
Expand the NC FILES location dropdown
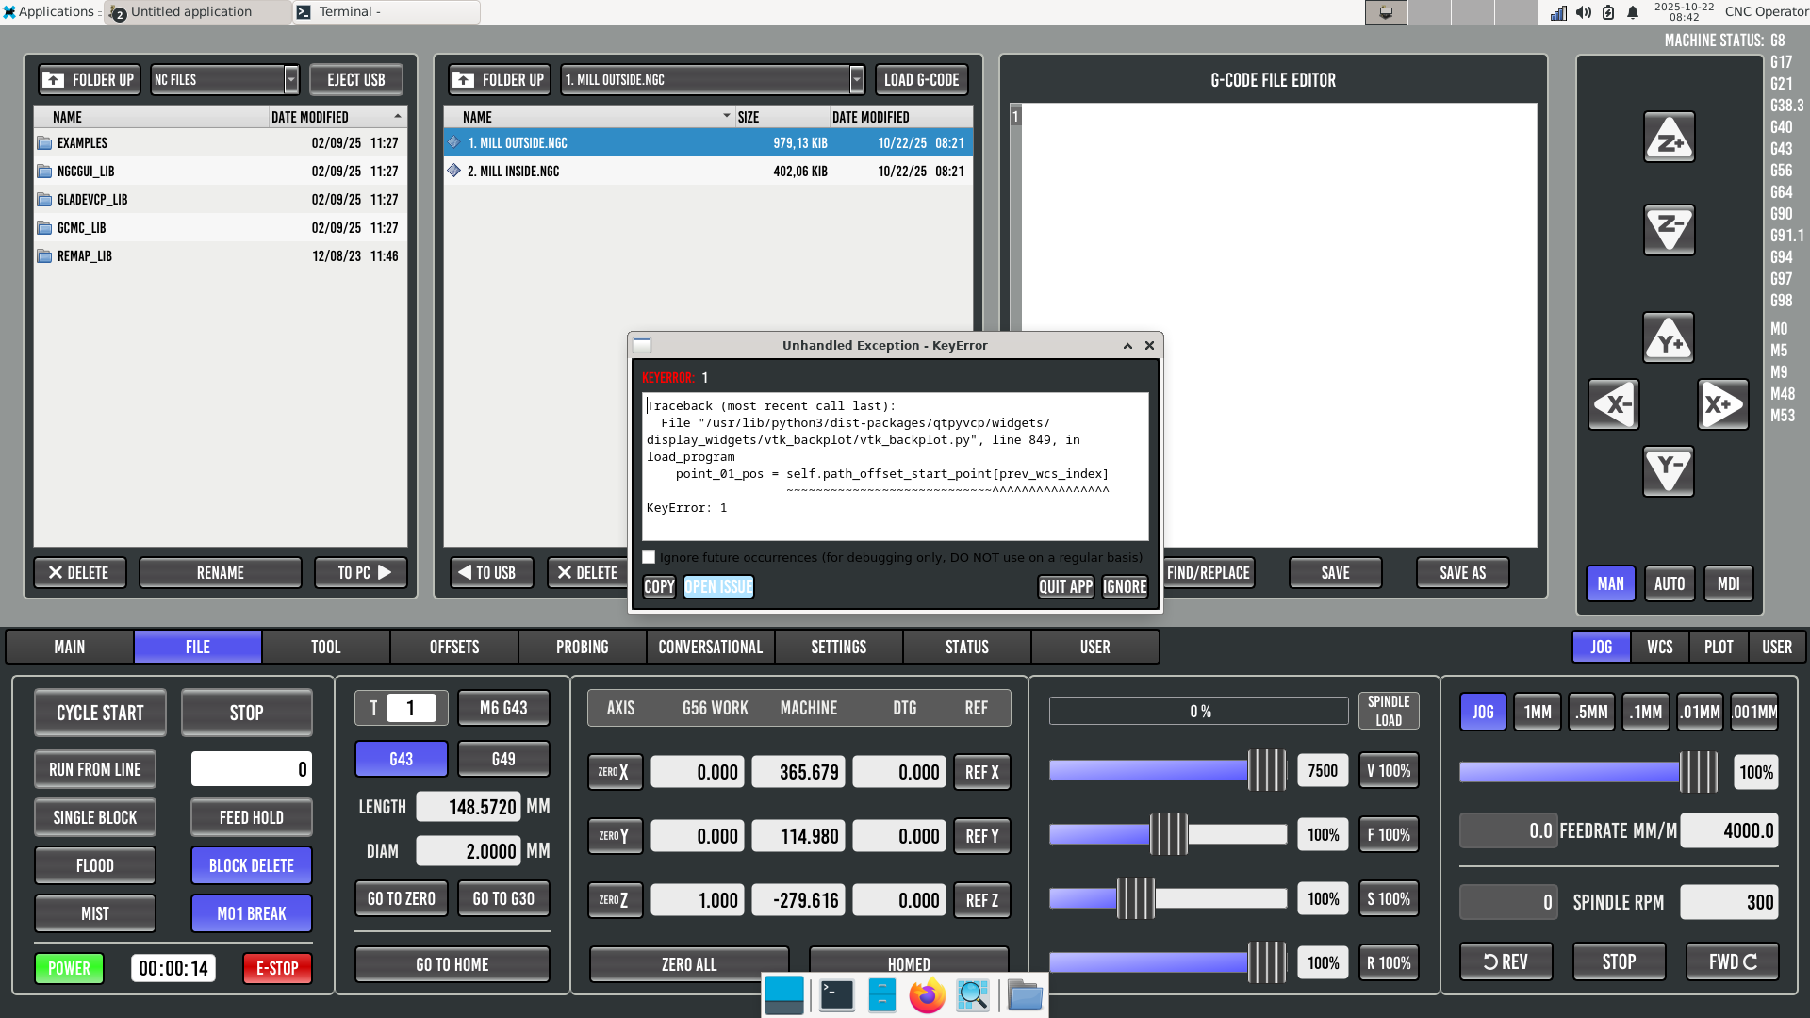click(291, 80)
